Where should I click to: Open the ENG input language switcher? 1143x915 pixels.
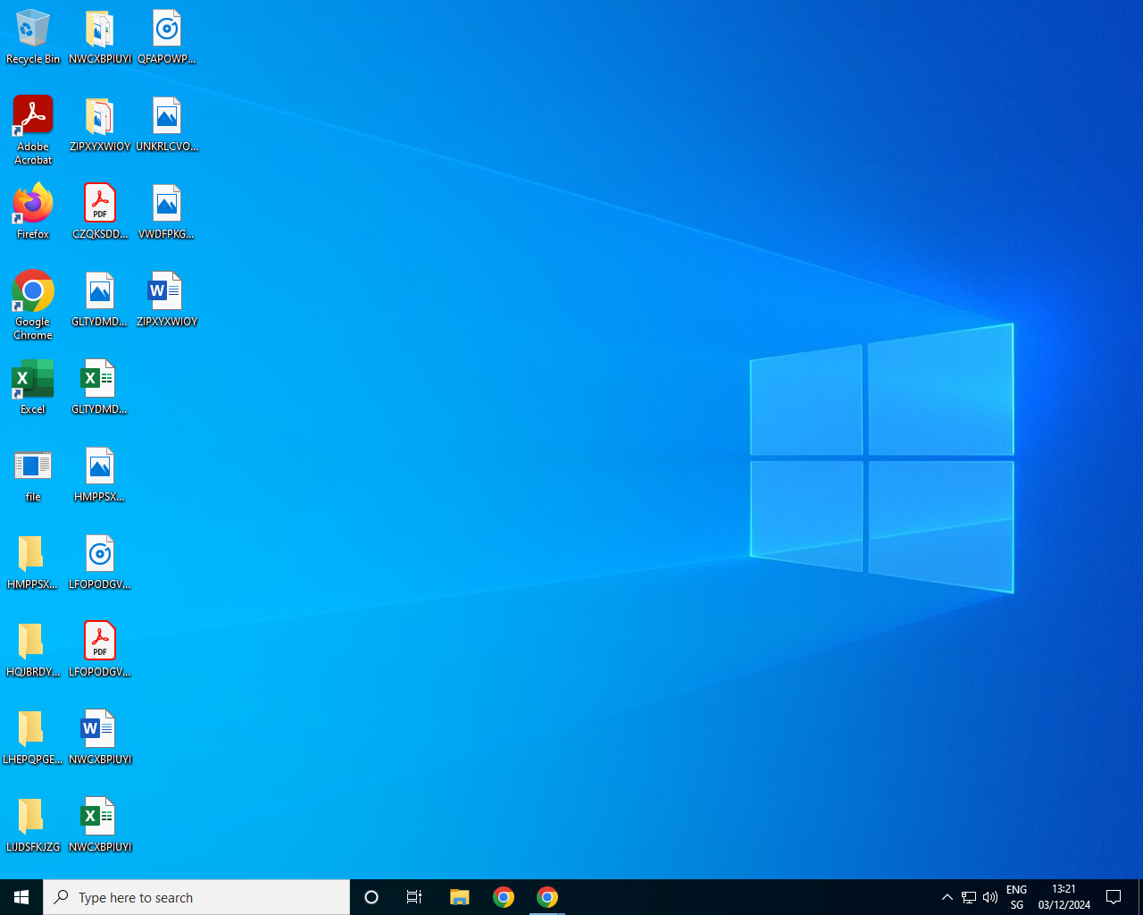(1016, 897)
